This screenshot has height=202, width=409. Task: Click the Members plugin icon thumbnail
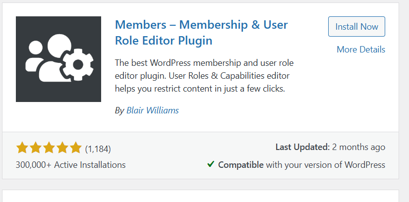pos(58,59)
